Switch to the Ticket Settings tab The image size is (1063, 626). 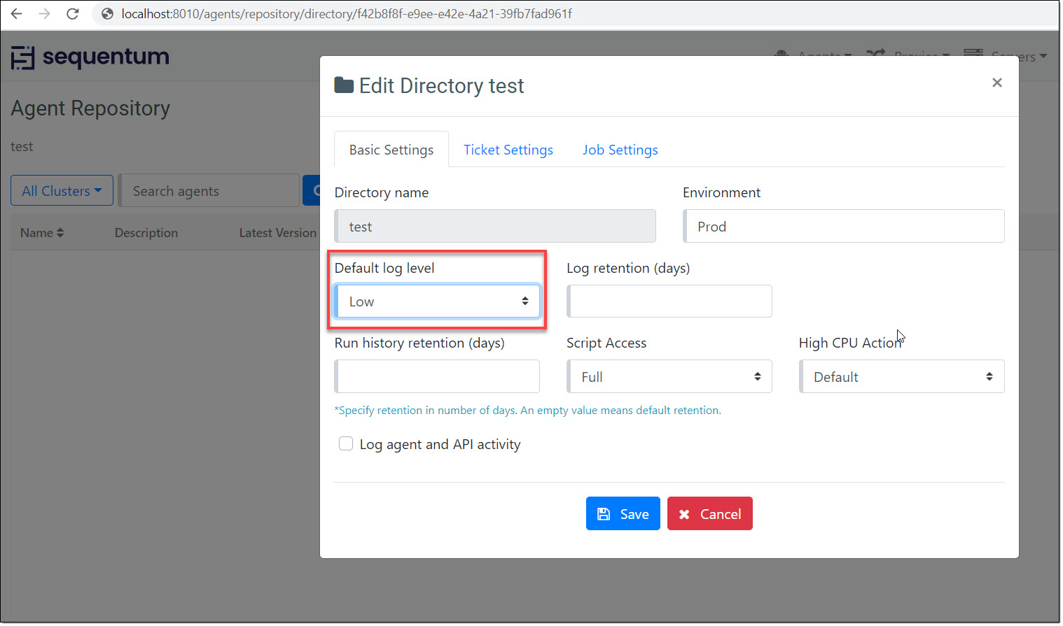508,150
